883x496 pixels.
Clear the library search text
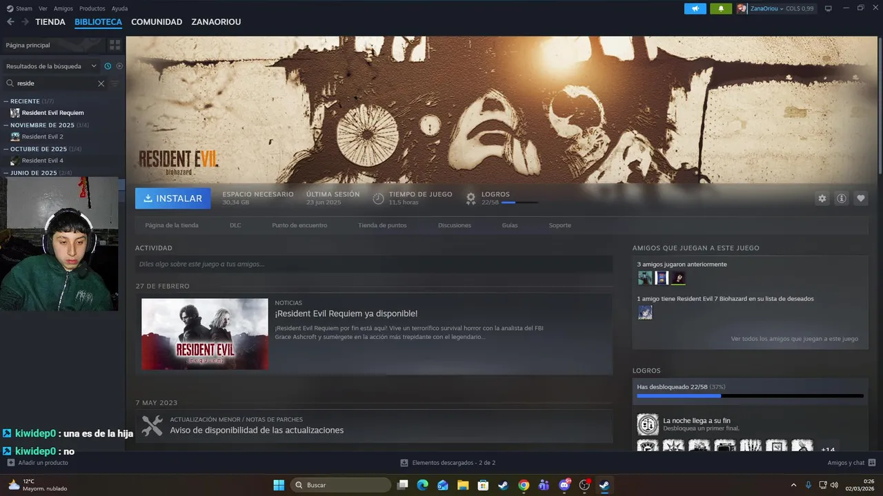101,83
